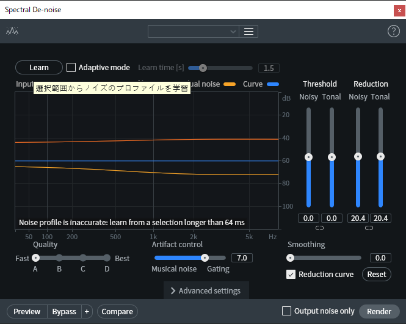Click the Smoothing slider handle
Screen dimensions: 406x324
(290, 257)
